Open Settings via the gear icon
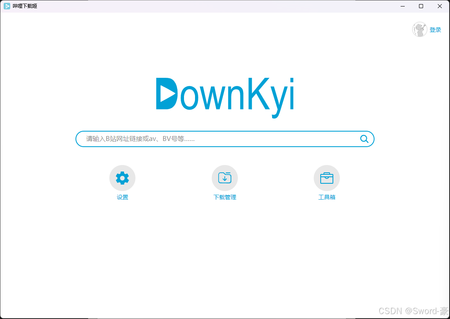 tap(122, 178)
